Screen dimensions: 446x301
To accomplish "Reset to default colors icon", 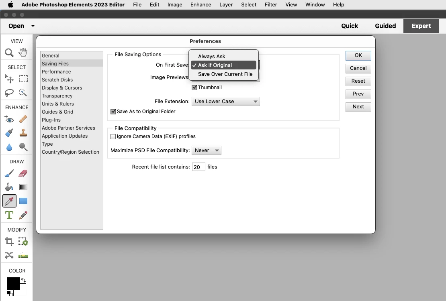I will pos(10,293).
